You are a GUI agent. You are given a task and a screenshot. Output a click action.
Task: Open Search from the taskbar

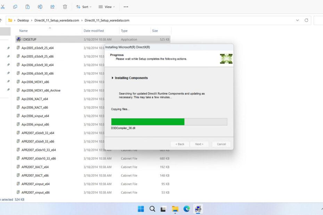tap(152, 209)
